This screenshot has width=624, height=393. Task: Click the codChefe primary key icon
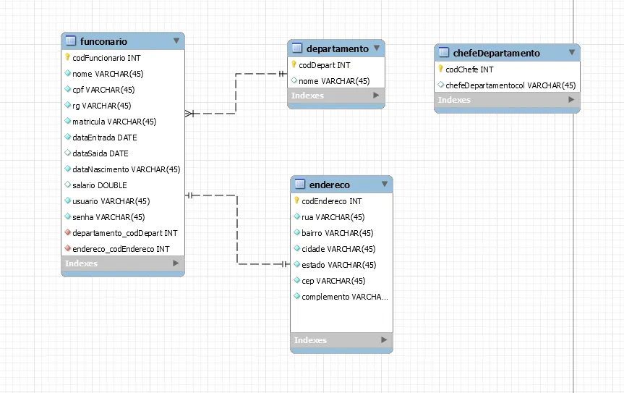[441, 69]
